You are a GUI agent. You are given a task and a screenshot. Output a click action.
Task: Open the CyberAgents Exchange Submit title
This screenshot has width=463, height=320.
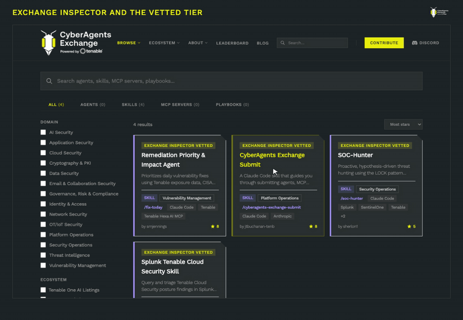coord(272,160)
